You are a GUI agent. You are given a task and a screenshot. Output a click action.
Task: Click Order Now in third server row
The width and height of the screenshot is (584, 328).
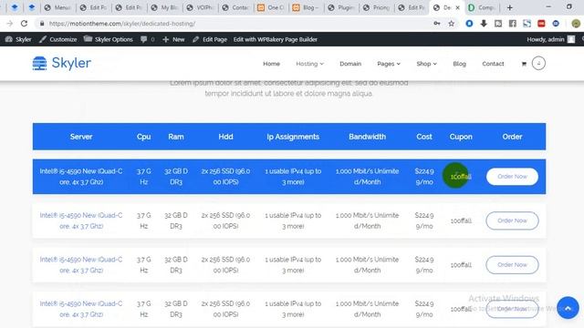(512, 265)
